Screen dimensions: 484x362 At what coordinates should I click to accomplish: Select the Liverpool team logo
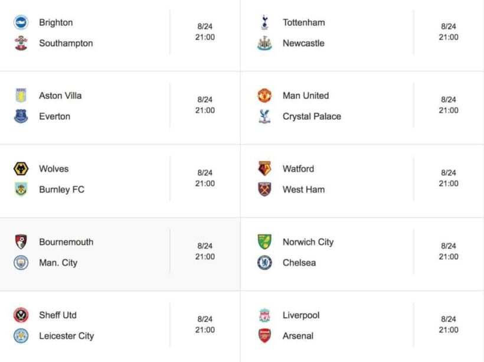point(264,315)
